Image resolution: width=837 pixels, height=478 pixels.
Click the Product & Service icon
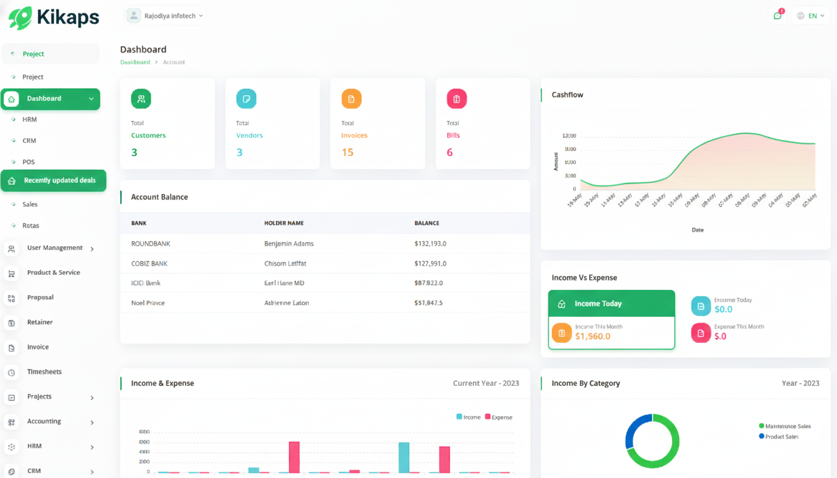(x=11, y=273)
